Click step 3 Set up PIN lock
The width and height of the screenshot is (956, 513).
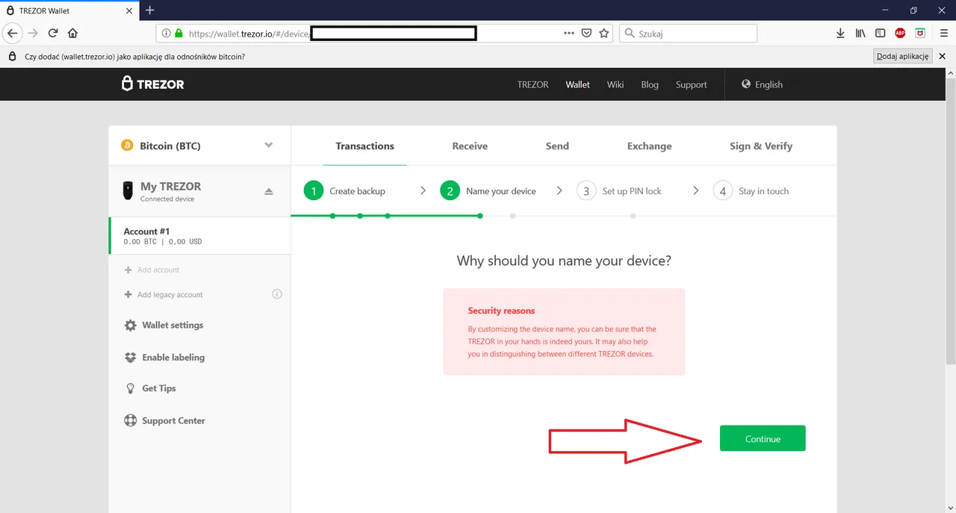pos(619,191)
